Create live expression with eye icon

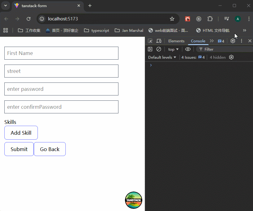tap(188, 49)
